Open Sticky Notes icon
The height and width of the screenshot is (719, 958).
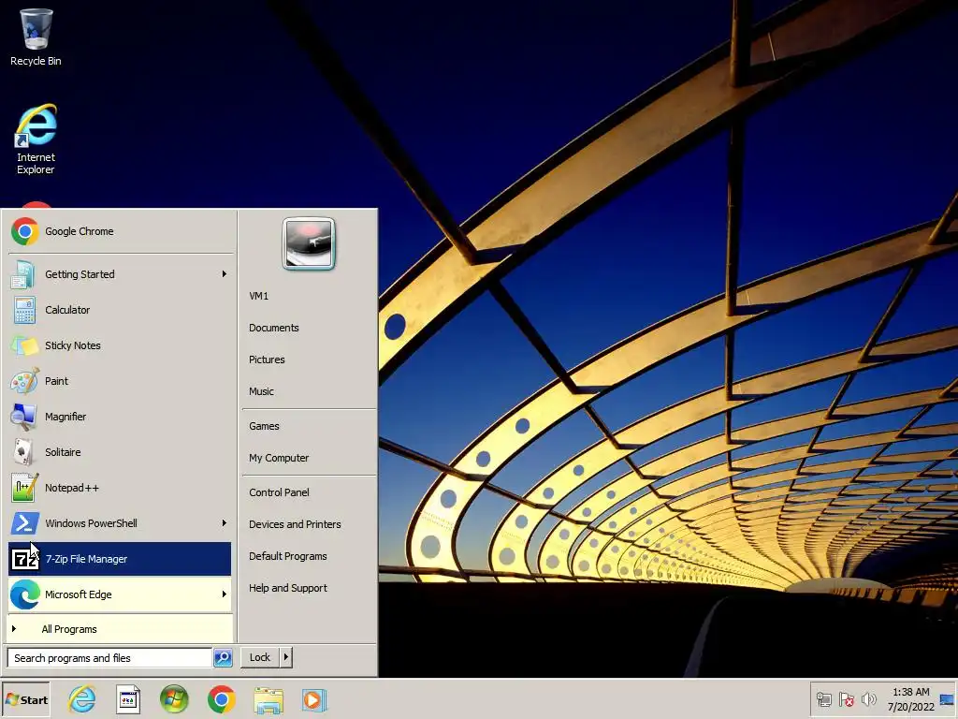24,345
